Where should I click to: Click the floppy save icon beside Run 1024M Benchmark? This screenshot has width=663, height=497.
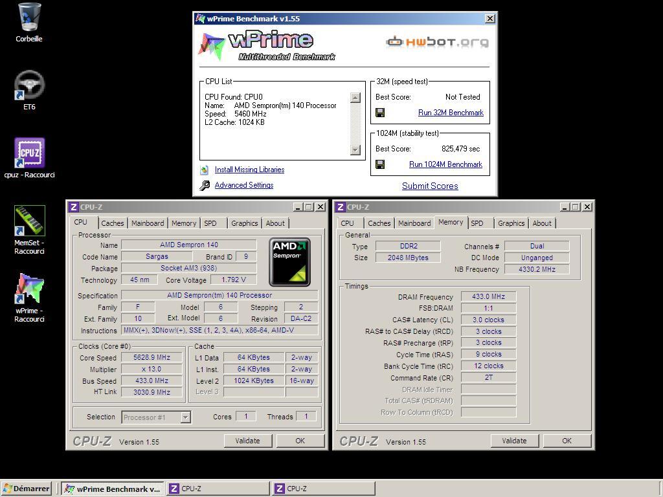click(380, 164)
